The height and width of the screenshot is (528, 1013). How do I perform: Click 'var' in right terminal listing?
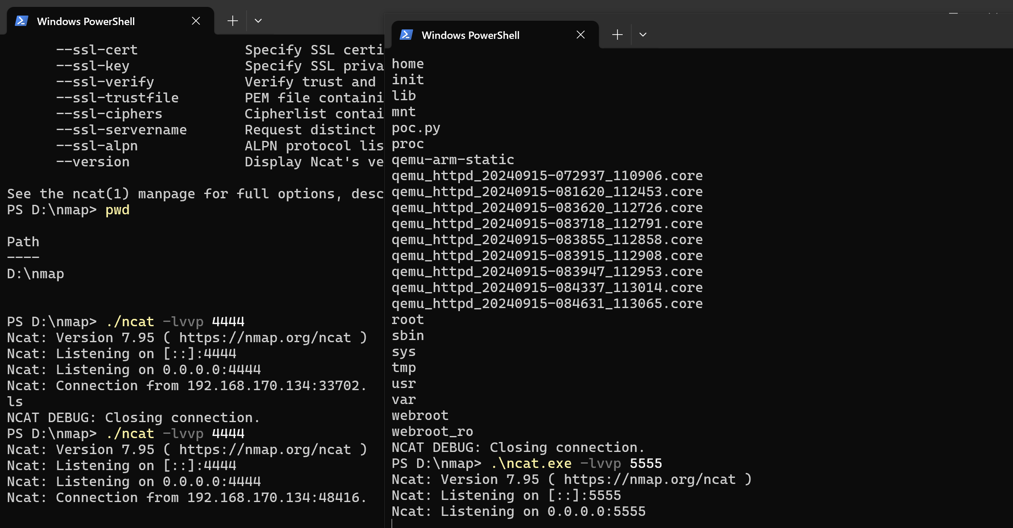404,400
